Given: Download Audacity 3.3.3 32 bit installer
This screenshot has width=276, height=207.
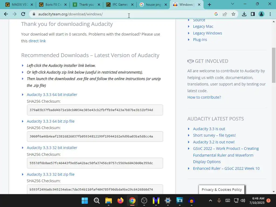Looking at the screenshot, I should tap(52, 148).
